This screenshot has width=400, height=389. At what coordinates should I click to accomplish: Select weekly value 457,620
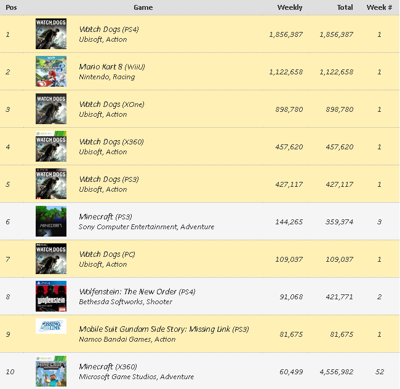point(289,147)
